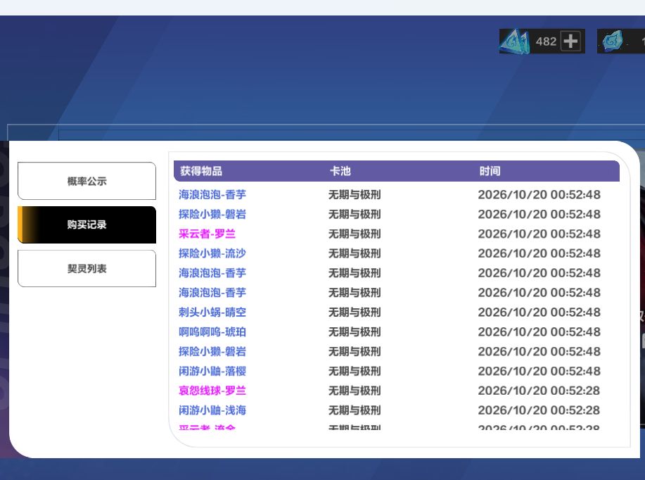Image resolution: width=645 pixels, height=480 pixels.
Task: Click item 闲游小鼬-浅海
Action: (212, 410)
